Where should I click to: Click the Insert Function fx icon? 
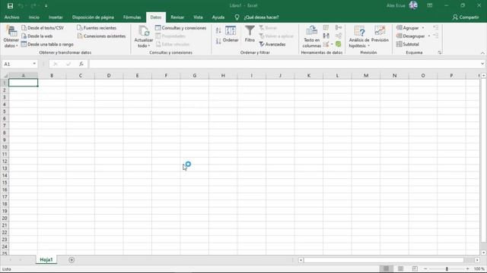81,64
